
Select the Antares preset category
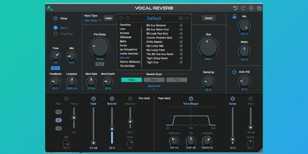124,33
